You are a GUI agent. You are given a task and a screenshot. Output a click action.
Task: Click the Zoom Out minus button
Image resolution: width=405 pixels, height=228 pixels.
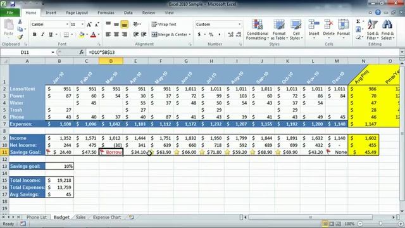[360, 224]
